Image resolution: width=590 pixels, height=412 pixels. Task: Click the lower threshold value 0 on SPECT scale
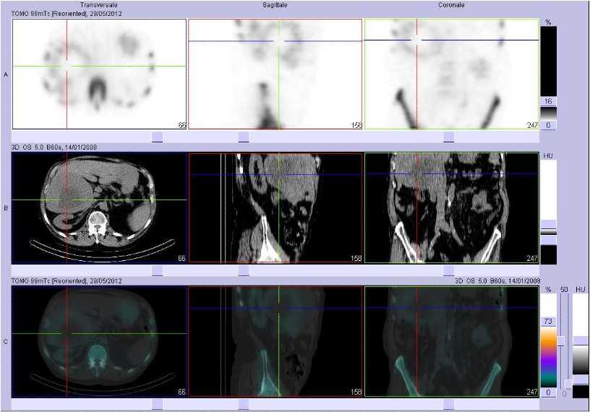548,125
